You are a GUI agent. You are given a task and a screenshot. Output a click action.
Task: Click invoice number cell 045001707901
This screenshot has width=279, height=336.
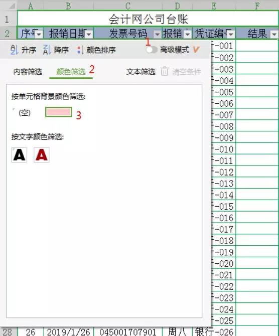pos(128,331)
